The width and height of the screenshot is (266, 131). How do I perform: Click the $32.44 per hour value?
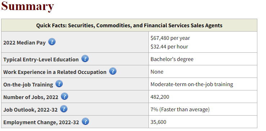coord(169,47)
